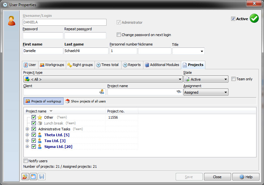Check the Team only checkbox
The height and width of the screenshot is (185, 264).
pos(233,79)
